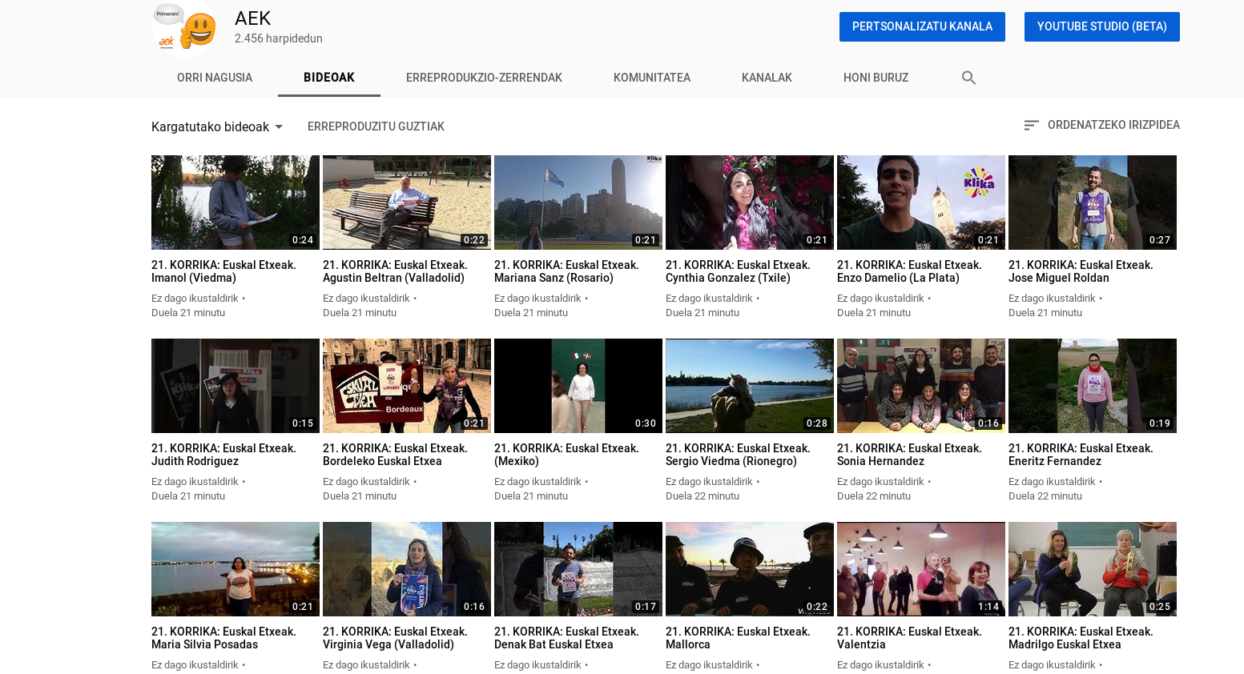Play the Eneritz Fernandez video thumbnail
Viewport: 1244px width, 674px height.
pyautogui.click(x=1093, y=386)
